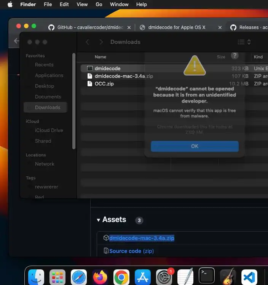268x285 pixels.
Task: Open iCloud Drive in Finder sidebar
Action: pyautogui.click(x=49, y=130)
